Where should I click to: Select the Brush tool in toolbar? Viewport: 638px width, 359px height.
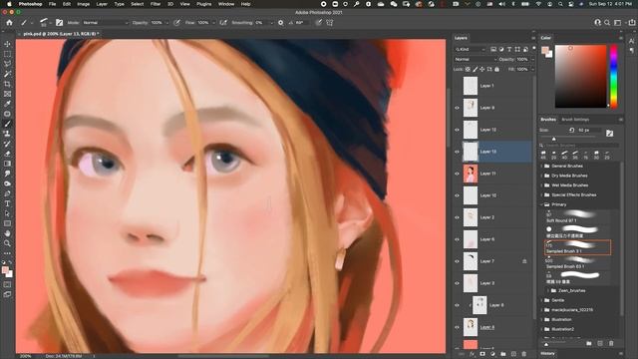pos(7,124)
